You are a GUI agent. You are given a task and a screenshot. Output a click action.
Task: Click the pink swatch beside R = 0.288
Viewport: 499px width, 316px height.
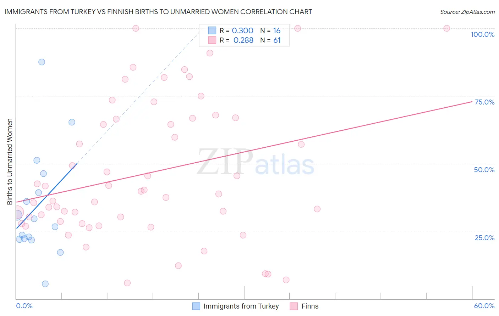point(212,40)
